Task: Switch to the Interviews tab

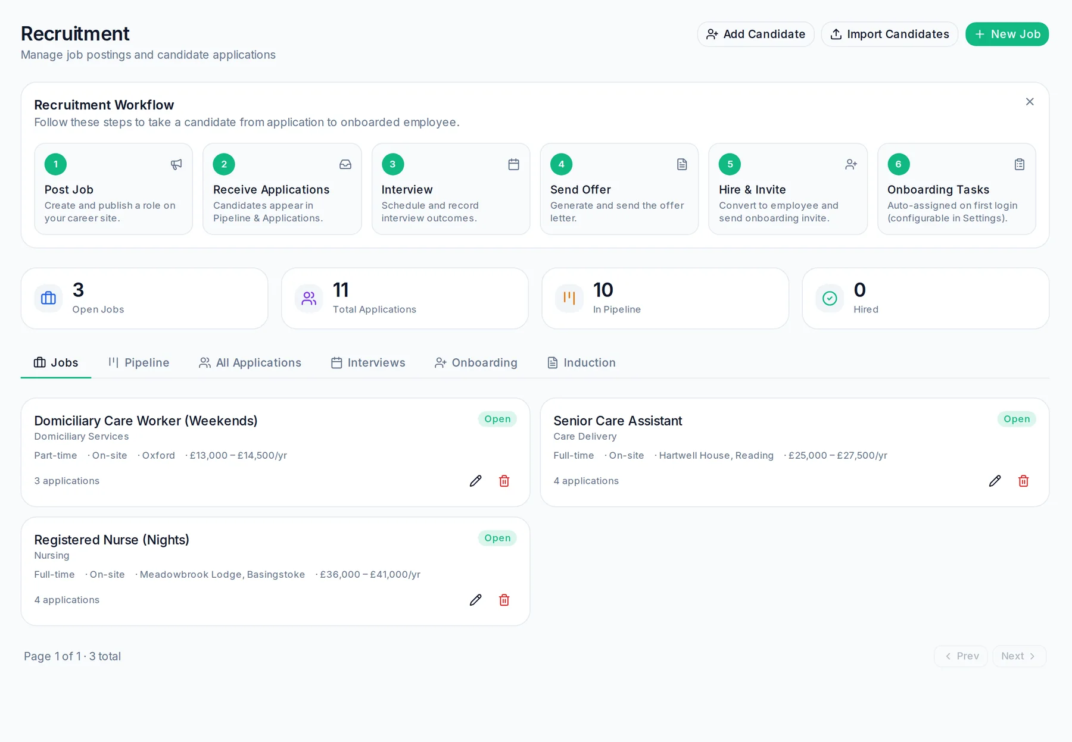Action: [368, 362]
